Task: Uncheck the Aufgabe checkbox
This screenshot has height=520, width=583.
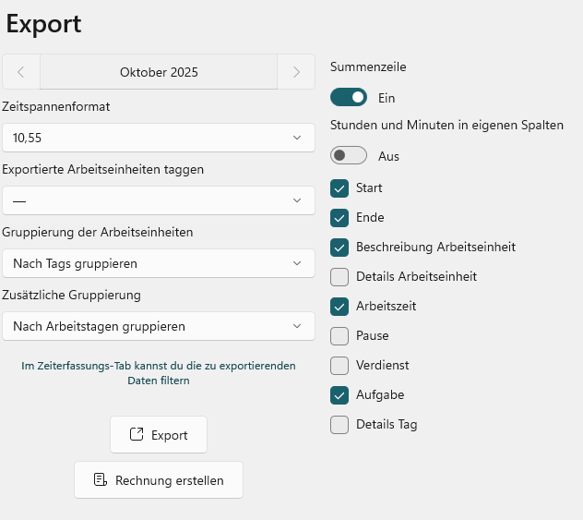Action: tap(339, 395)
